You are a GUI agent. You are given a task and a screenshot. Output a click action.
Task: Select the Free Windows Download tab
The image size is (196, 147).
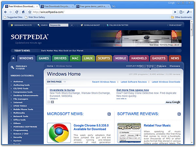pyautogui.click(x=21, y=7)
